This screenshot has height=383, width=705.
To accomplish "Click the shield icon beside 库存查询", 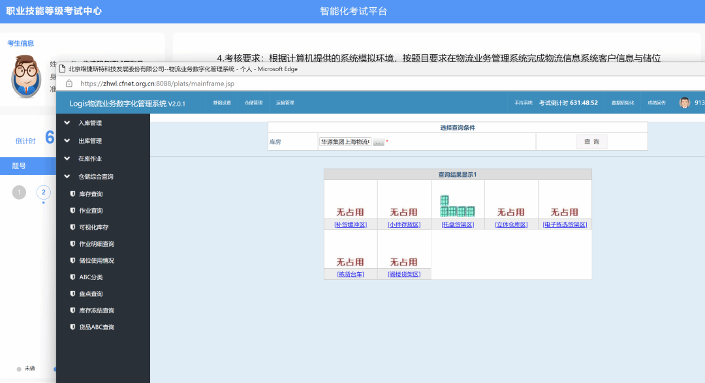I will [72, 194].
